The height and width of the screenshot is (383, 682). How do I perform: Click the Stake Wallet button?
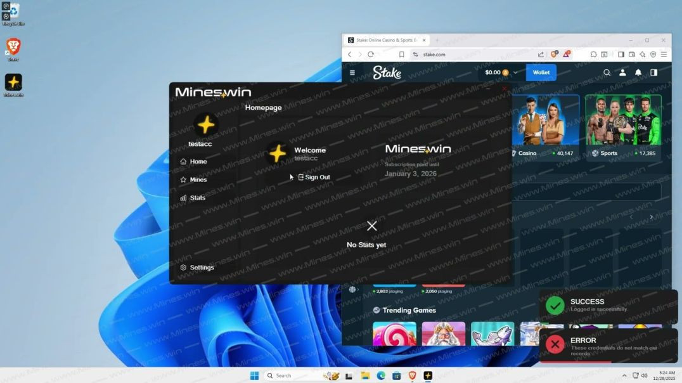coord(541,72)
